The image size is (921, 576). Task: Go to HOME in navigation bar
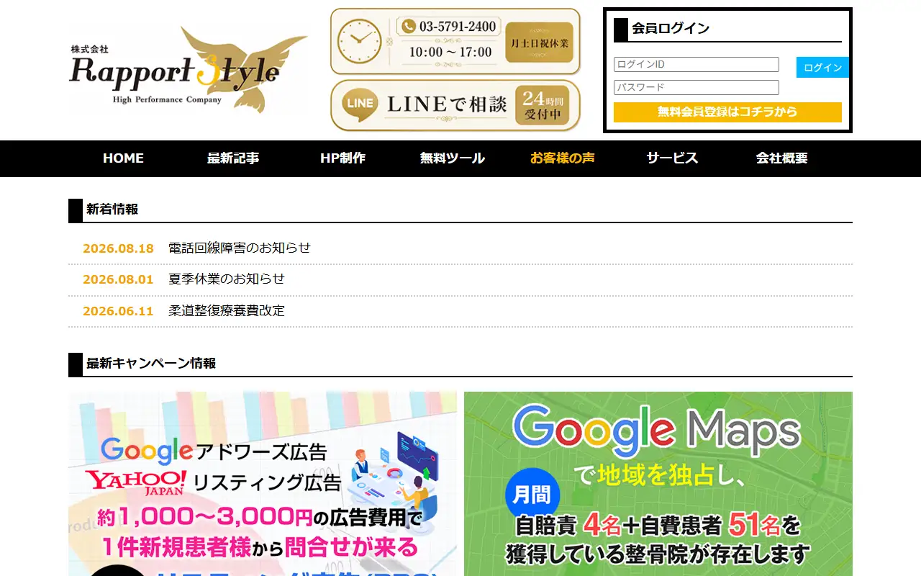[123, 158]
